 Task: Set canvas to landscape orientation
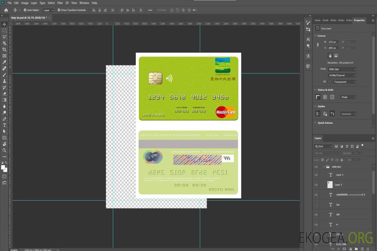[336, 55]
